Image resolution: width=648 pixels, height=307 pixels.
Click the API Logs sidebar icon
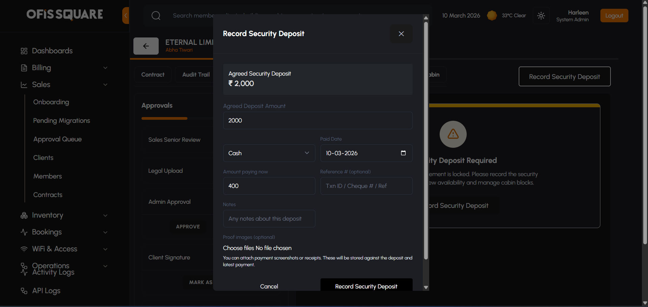click(24, 291)
